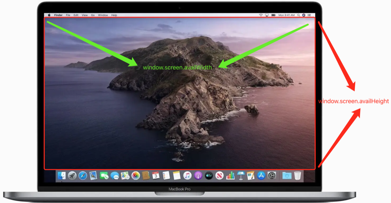Screen dimensions: 391x203
Task: Open the Apple TV app
Action: coord(209,176)
